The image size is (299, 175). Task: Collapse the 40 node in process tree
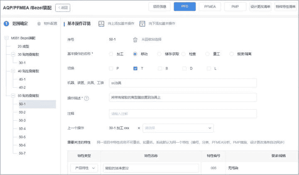coord(13,71)
